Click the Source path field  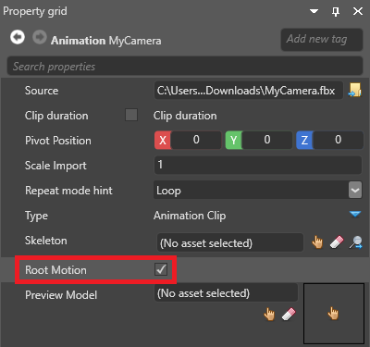(x=249, y=91)
